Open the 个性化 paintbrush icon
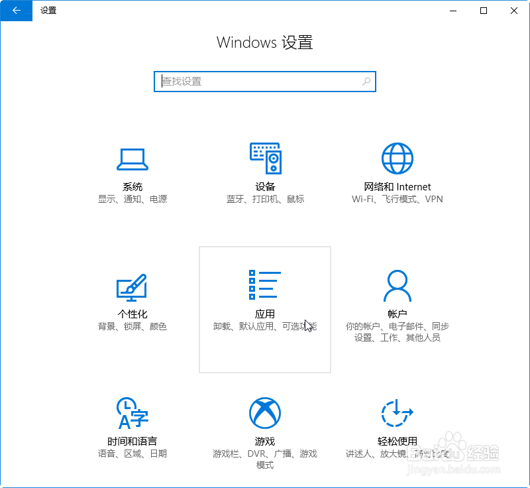Screen dimensions: 530x488 pyautogui.click(x=132, y=288)
